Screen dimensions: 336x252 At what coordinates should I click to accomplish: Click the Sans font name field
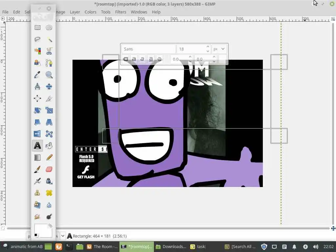pyautogui.click(x=149, y=49)
